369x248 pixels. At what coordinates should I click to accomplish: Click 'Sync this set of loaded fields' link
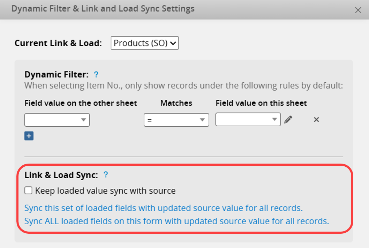tap(163, 208)
